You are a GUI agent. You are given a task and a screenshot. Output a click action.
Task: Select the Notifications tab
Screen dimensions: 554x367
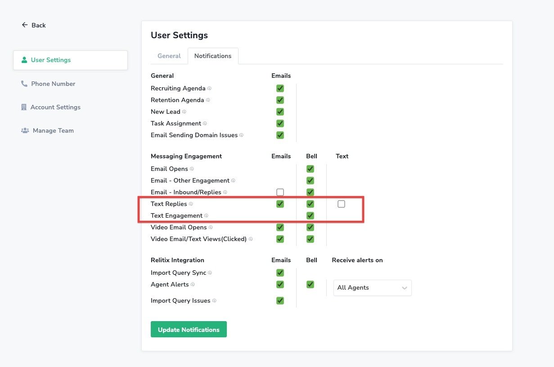(213, 56)
